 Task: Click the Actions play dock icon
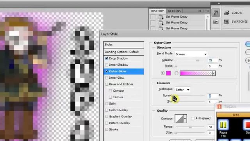216,22
